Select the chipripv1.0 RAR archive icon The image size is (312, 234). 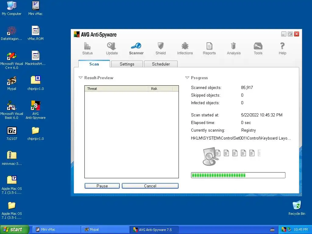pyautogui.click(x=35, y=83)
